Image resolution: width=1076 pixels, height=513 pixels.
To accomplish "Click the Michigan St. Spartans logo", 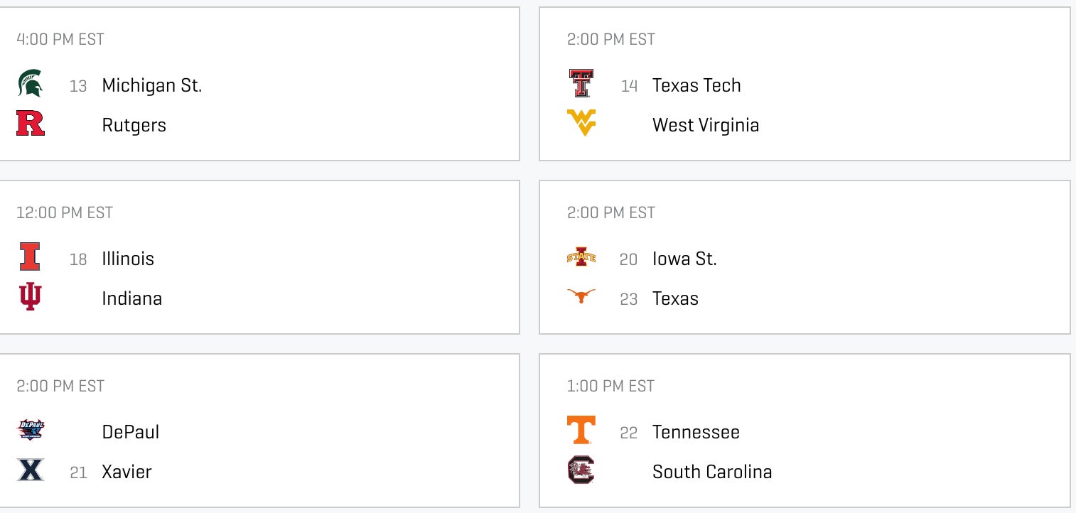I will (30, 84).
